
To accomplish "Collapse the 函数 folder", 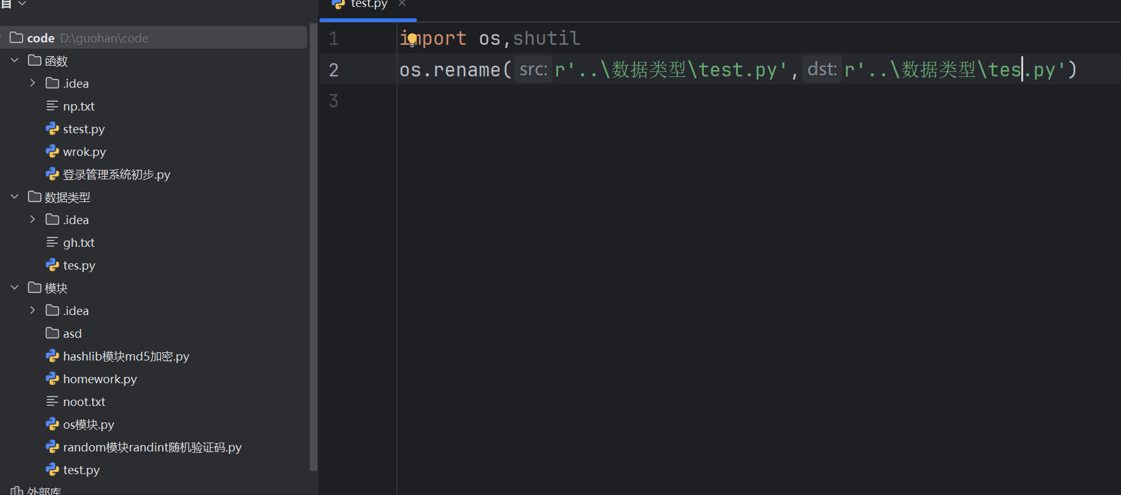I will pyautogui.click(x=15, y=61).
